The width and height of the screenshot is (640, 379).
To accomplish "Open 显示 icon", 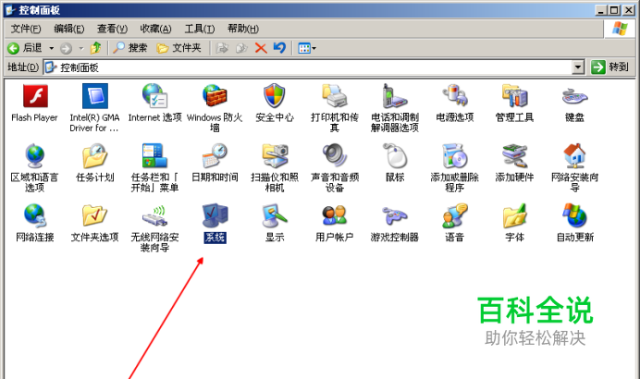I will click(x=275, y=215).
